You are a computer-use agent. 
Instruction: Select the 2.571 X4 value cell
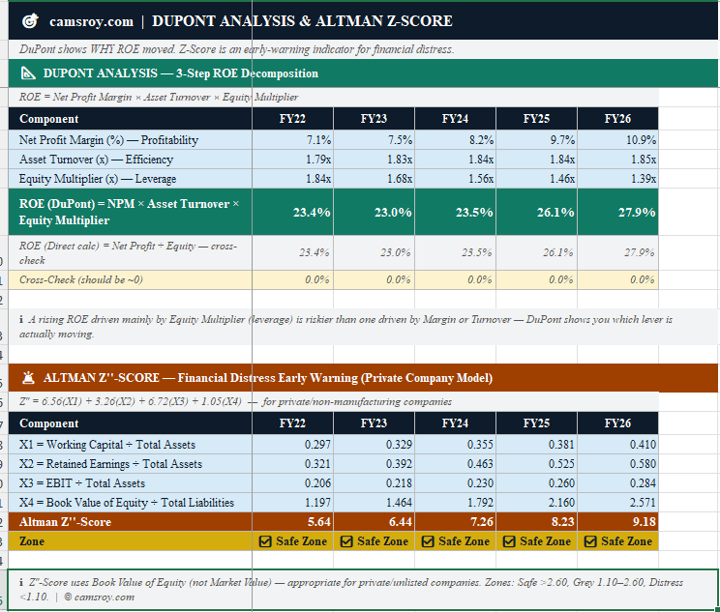click(x=617, y=503)
